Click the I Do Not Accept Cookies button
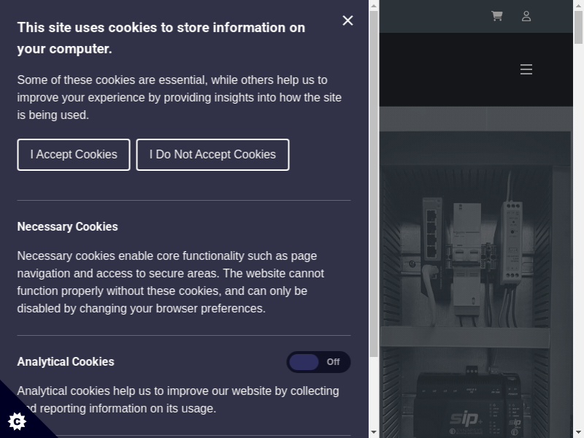The image size is (584, 438). click(212, 155)
